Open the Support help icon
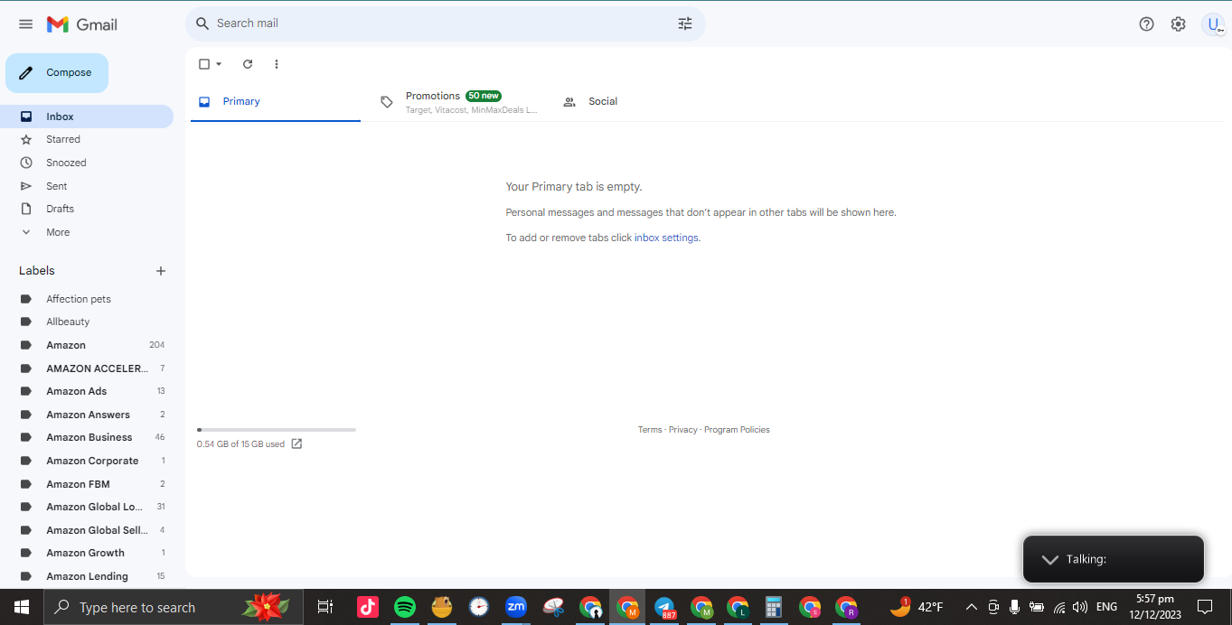Image resolution: width=1232 pixels, height=625 pixels. [x=1146, y=24]
